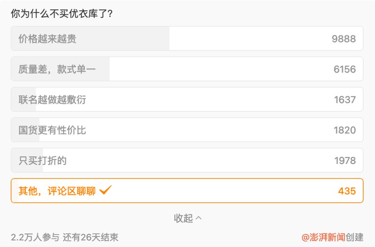Click the "2.2万人参与" participant count
The width and height of the screenshot is (375, 247).
35,237
